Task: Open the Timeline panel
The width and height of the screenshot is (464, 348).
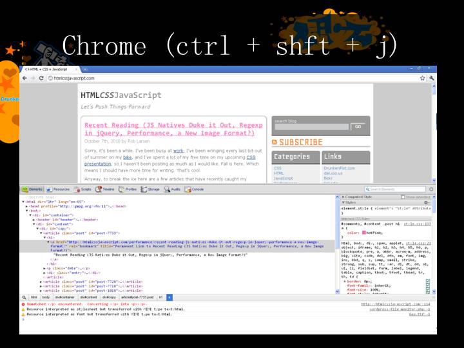Action: pyautogui.click(x=105, y=189)
